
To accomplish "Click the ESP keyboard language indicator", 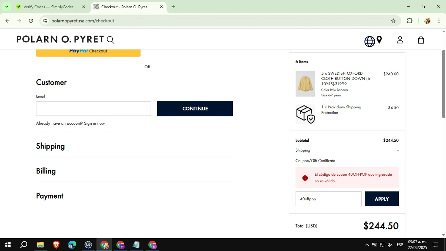I will point(400,245).
